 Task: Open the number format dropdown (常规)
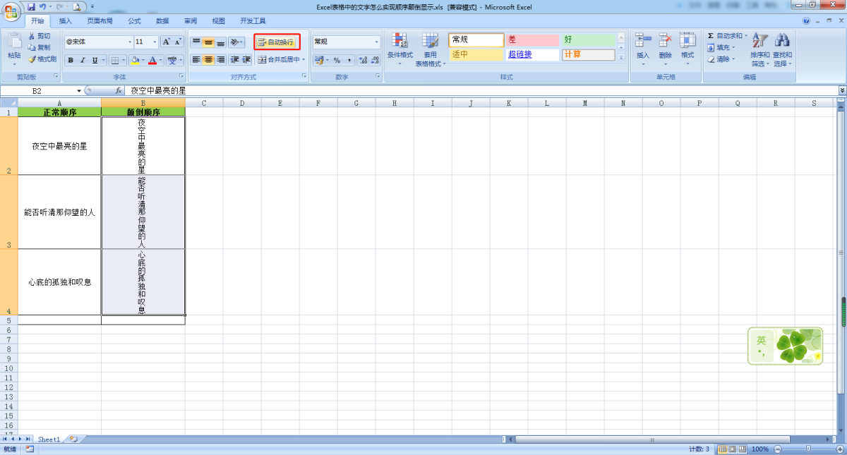(x=376, y=42)
